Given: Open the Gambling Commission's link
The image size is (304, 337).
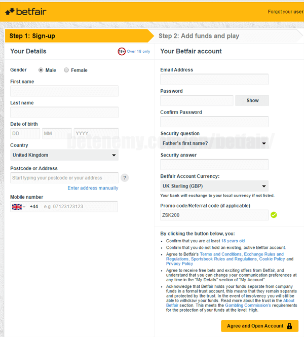Looking at the screenshot, I should click(248, 306).
